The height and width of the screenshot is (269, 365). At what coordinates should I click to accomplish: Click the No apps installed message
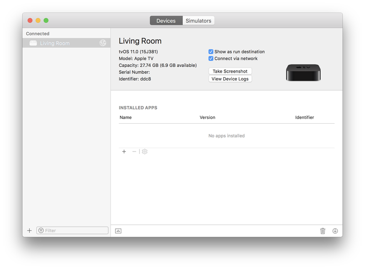tap(226, 136)
